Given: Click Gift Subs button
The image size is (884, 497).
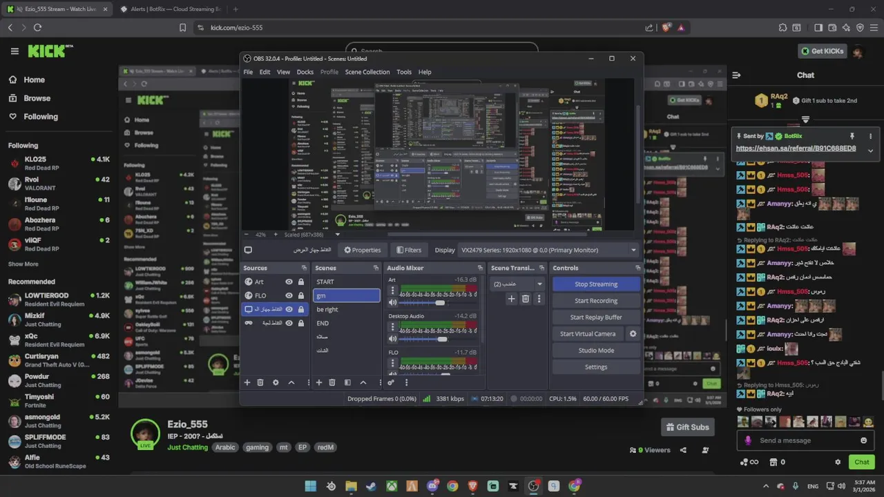Looking at the screenshot, I should coord(687,427).
